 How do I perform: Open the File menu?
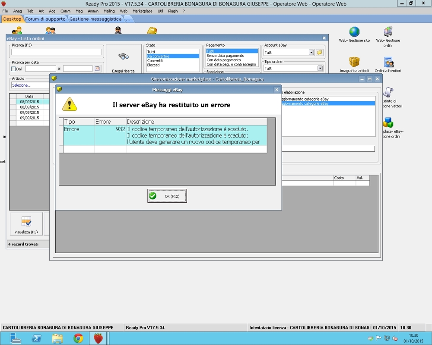point(5,11)
